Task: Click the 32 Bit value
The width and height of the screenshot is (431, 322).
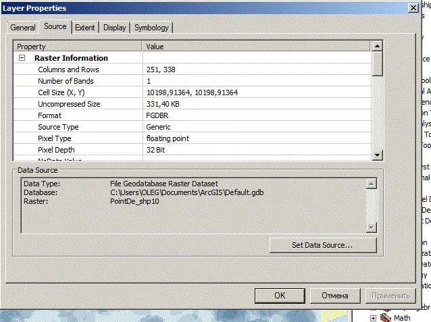Action: [155, 150]
